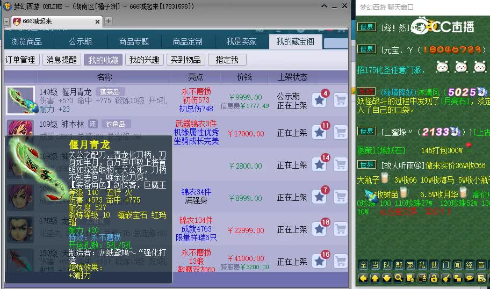Image resolution: width=490 pixels, height=289 pixels.
Task: Open the 浏览商品 tab
Action: [27, 41]
